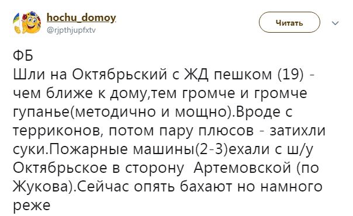Click the @rjpthjupfxtv handle

[71, 30]
